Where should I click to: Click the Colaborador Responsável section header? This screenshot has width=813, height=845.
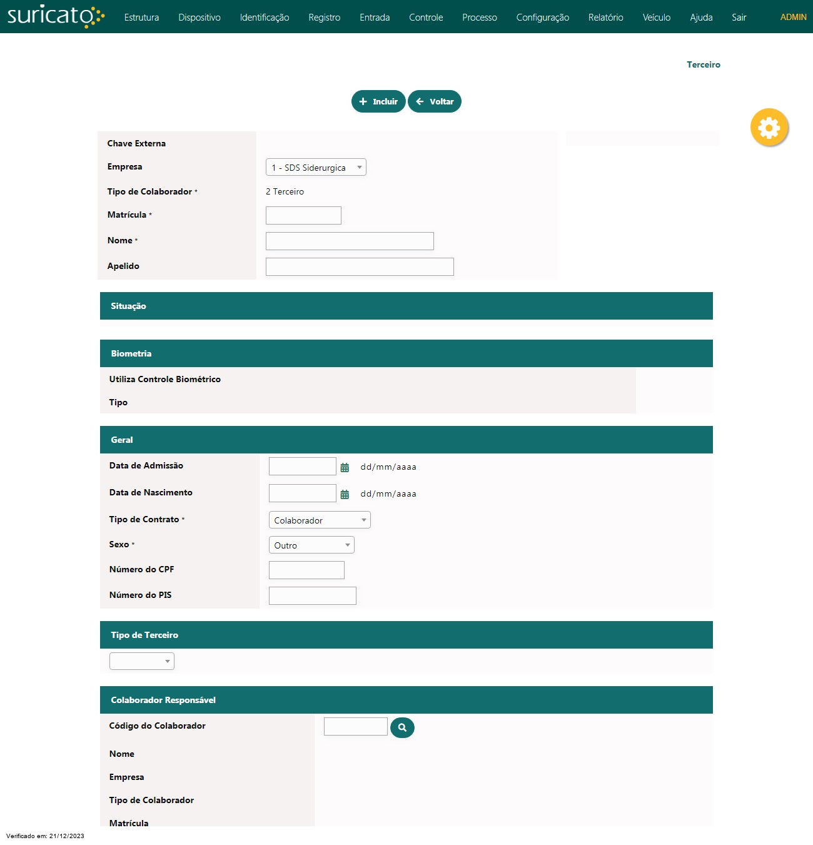406,700
